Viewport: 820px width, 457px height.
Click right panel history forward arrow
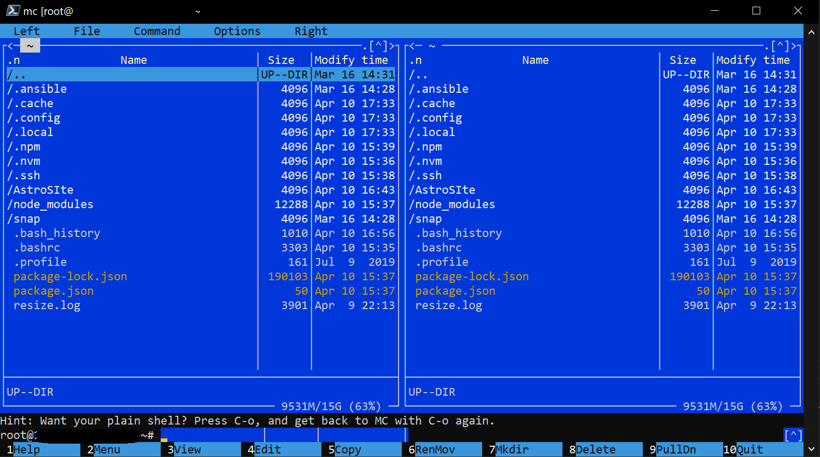point(794,46)
